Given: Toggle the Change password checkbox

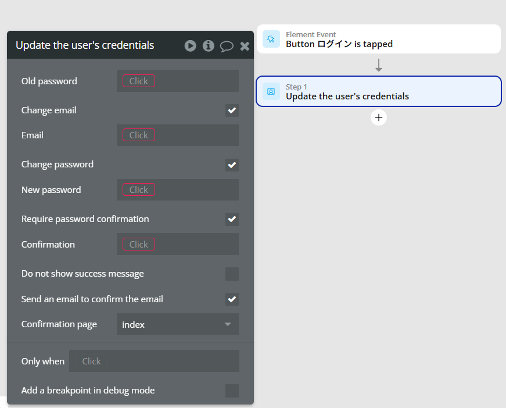Looking at the screenshot, I should [x=232, y=165].
